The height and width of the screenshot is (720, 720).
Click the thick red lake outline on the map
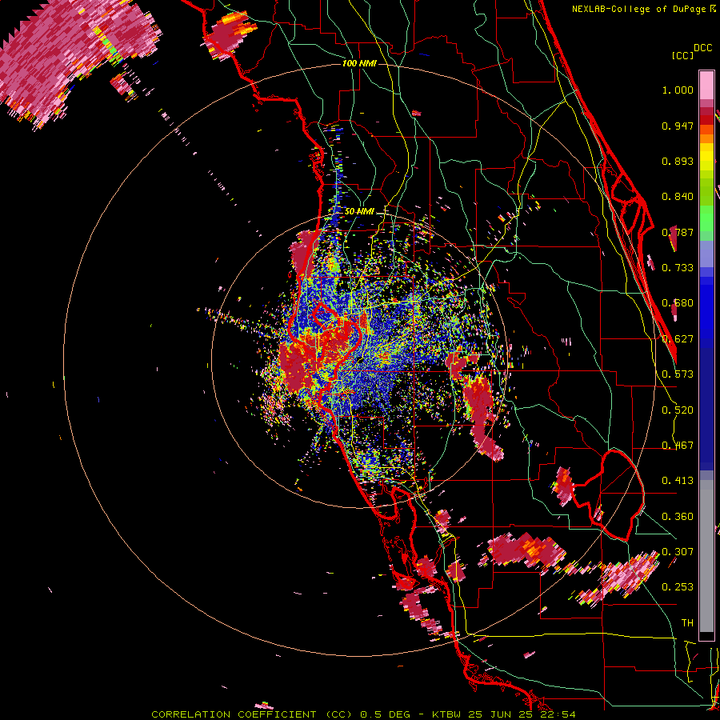point(610,496)
